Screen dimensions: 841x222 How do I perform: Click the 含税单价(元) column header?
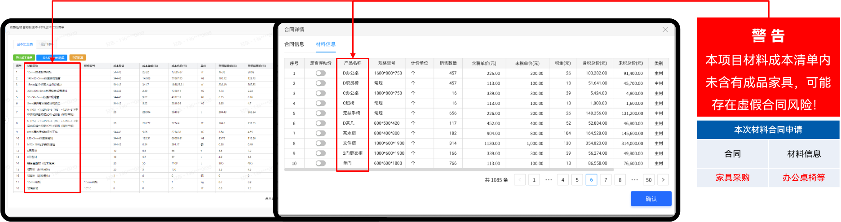pos(484,63)
